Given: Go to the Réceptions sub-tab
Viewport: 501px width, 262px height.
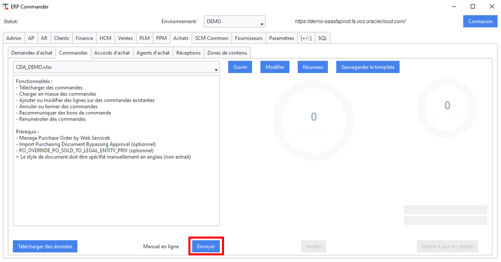Looking at the screenshot, I should (188, 53).
